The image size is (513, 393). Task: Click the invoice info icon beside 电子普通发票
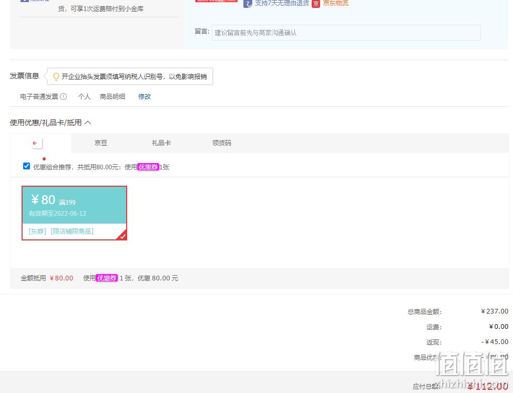[64, 97]
